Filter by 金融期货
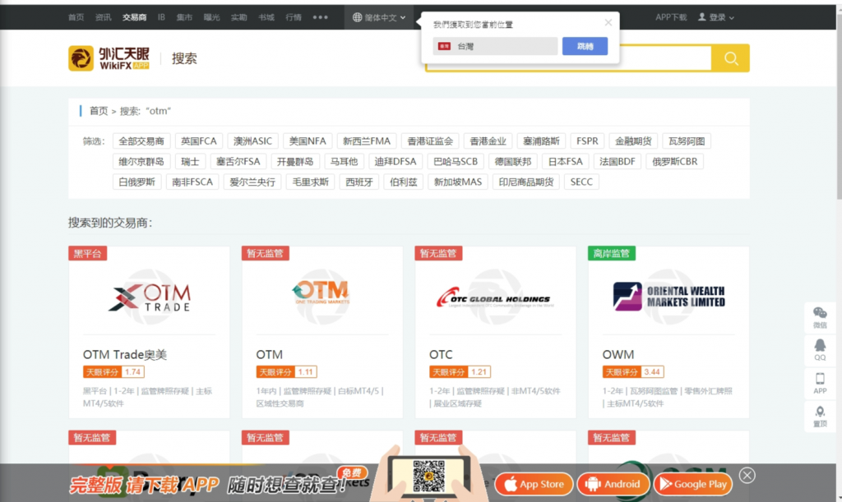 633,141
